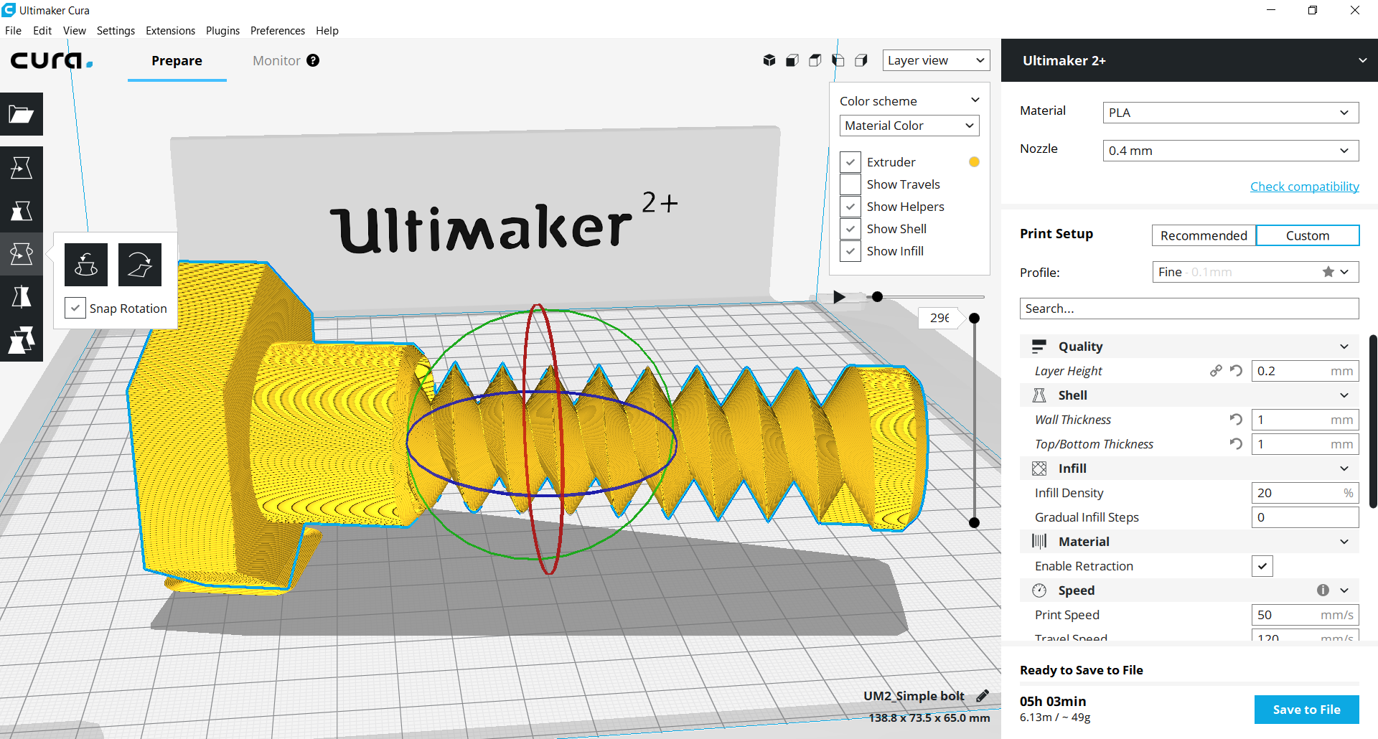Image resolution: width=1378 pixels, height=739 pixels.
Task: Click the Speed section info icon
Action: 1323,590
